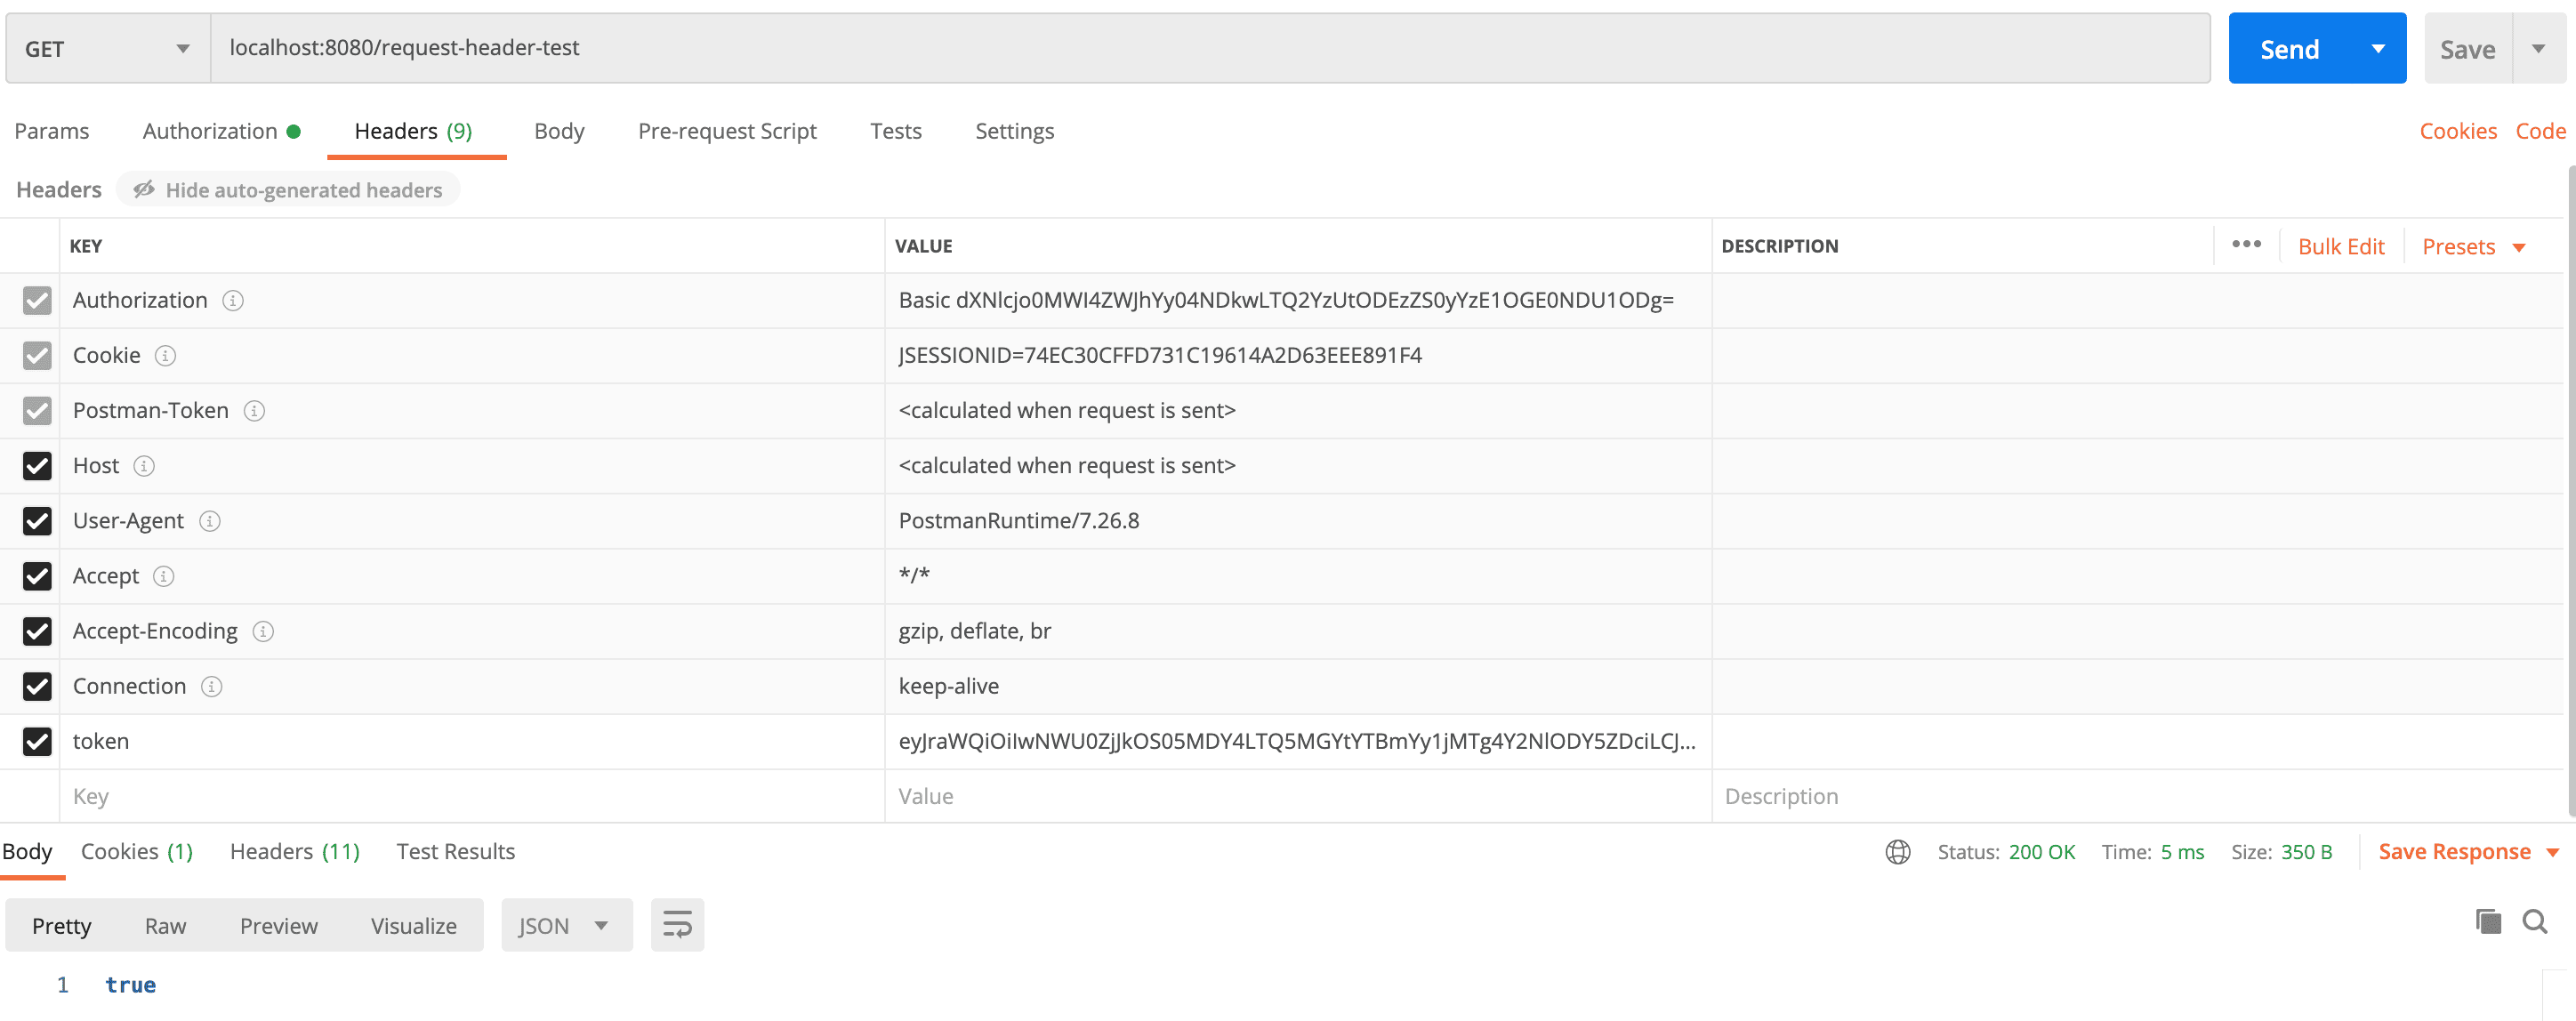Open search in response with magnifier icon
This screenshot has width=2576, height=1021.
(2534, 921)
